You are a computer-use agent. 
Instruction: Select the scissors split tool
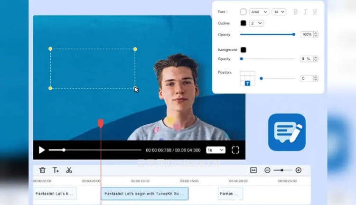click(69, 170)
